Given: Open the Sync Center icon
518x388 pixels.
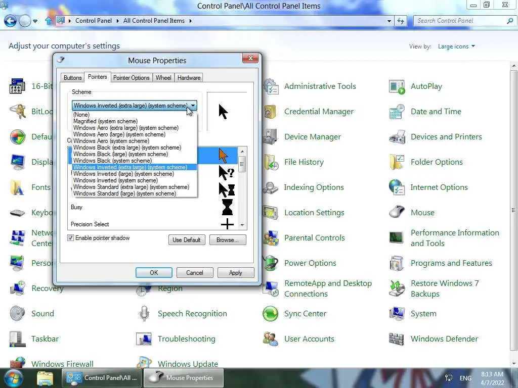Looking at the screenshot, I should point(270,313).
